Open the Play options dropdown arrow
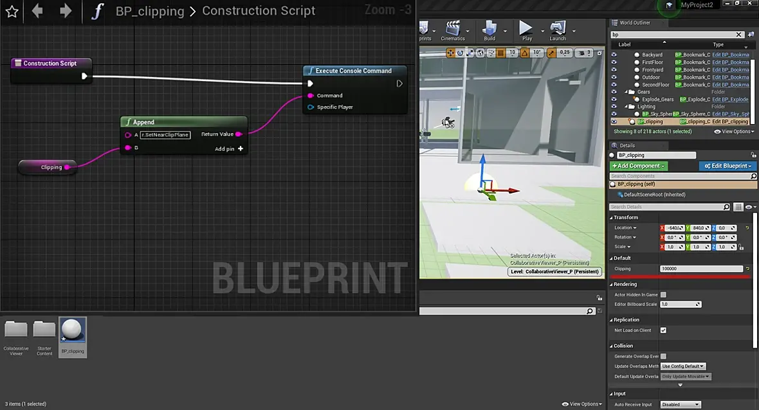Screen dimensions: 759x410 542,31
